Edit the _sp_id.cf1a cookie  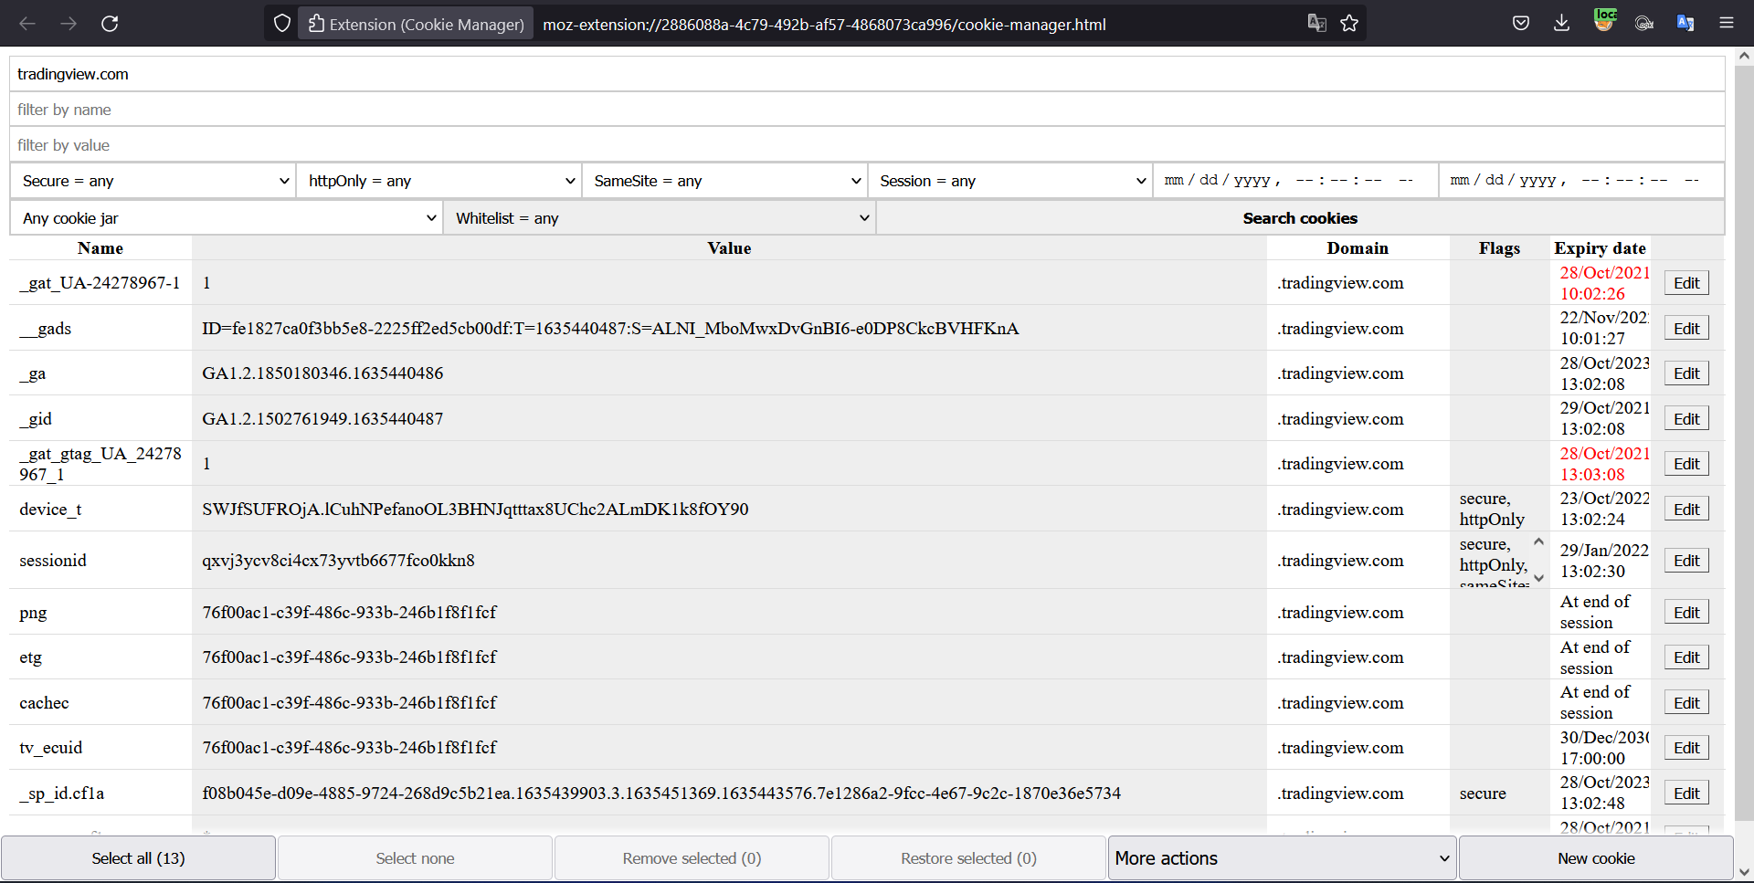coord(1686,794)
